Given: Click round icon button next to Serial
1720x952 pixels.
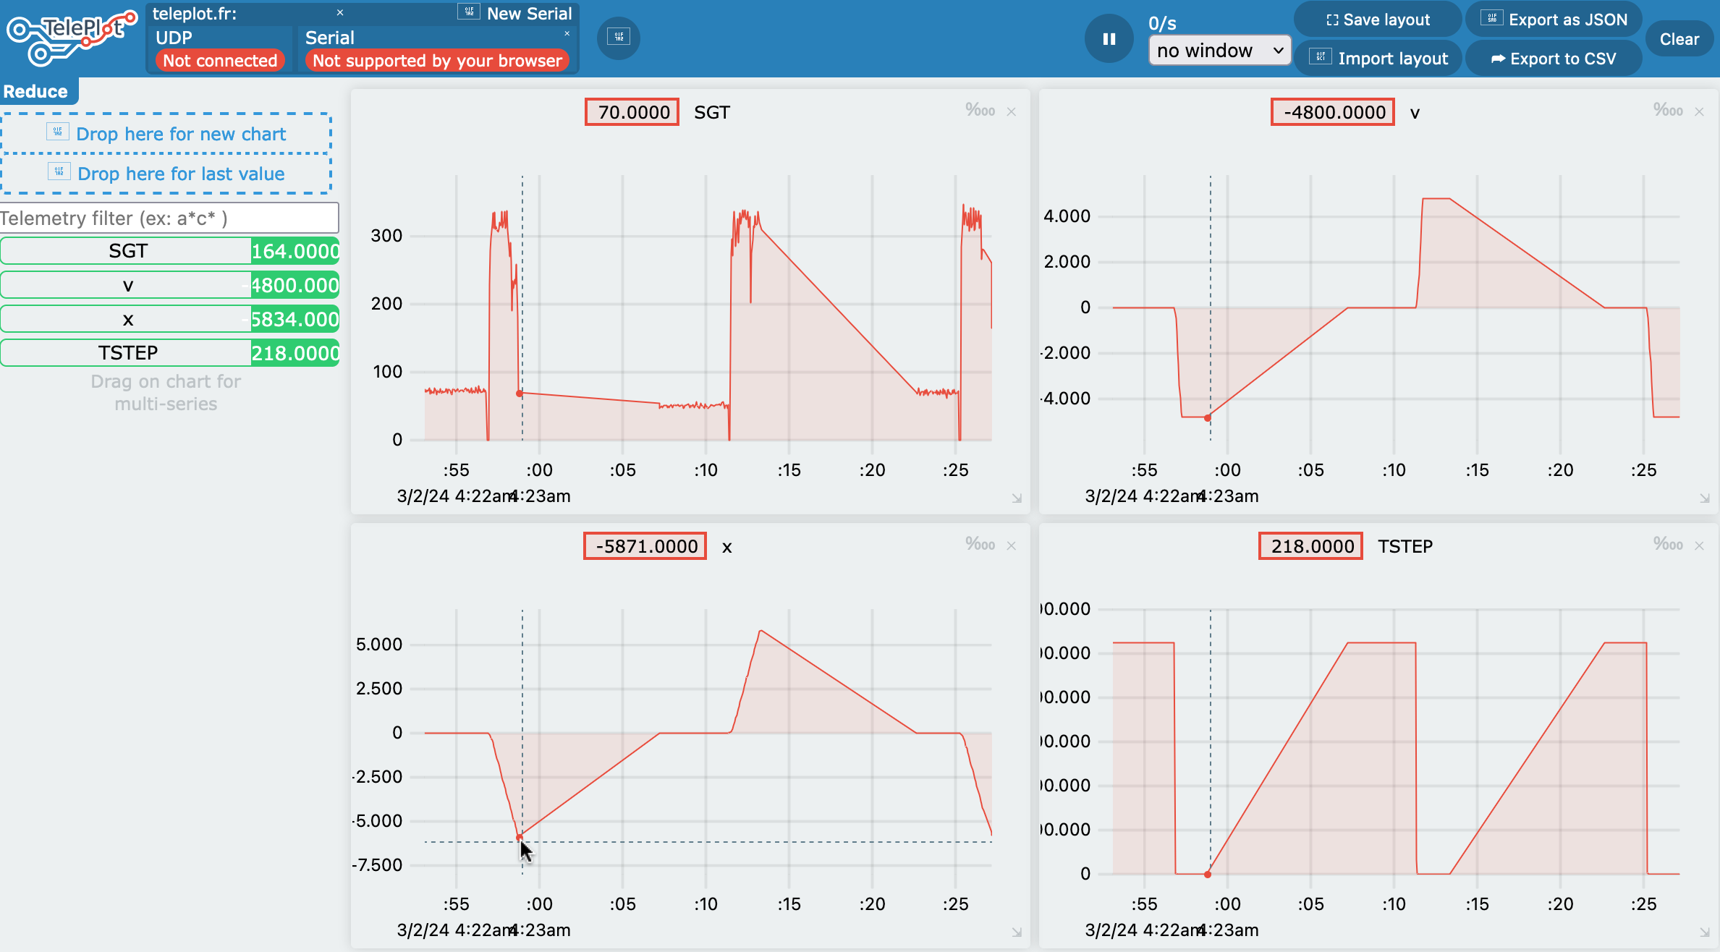Looking at the screenshot, I should (x=619, y=37).
